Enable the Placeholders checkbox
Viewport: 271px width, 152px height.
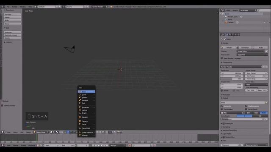[x=222, y=109]
